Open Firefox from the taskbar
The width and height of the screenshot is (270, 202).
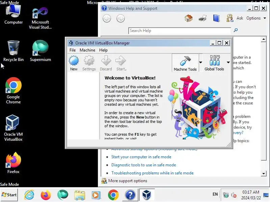pyautogui.click(x=46, y=195)
